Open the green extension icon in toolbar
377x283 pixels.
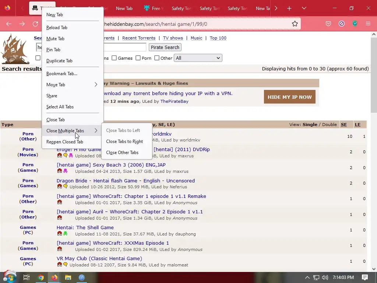(355, 24)
